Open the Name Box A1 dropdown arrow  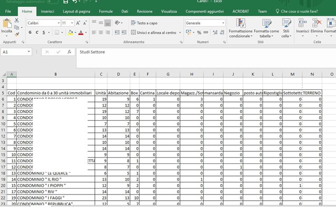(29, 52)
